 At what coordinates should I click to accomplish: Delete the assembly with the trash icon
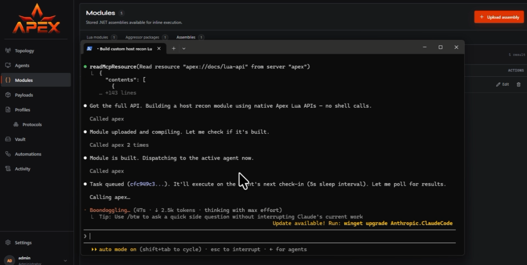pos(518,84)
